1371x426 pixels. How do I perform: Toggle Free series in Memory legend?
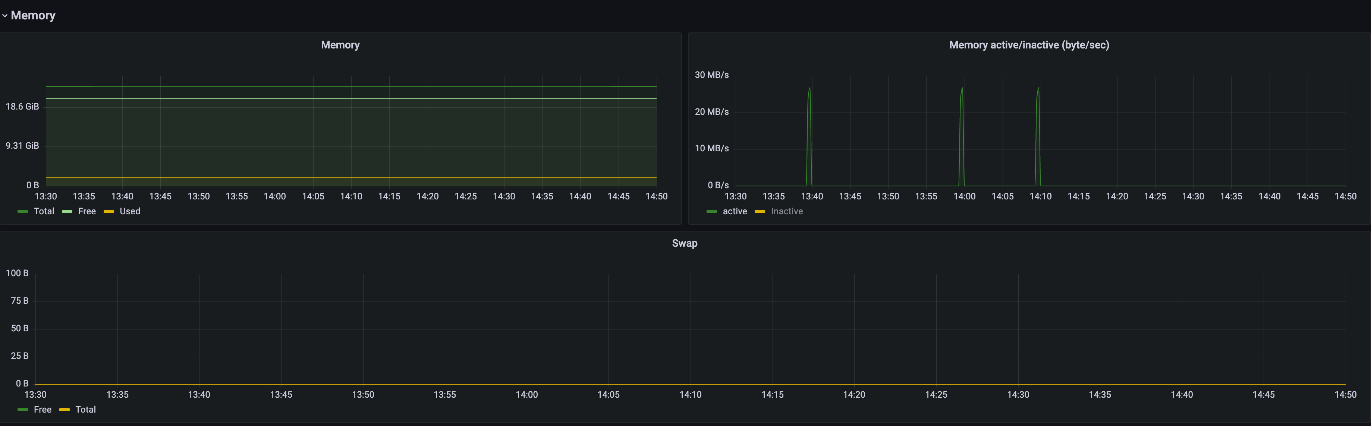(x=87, y=212)
